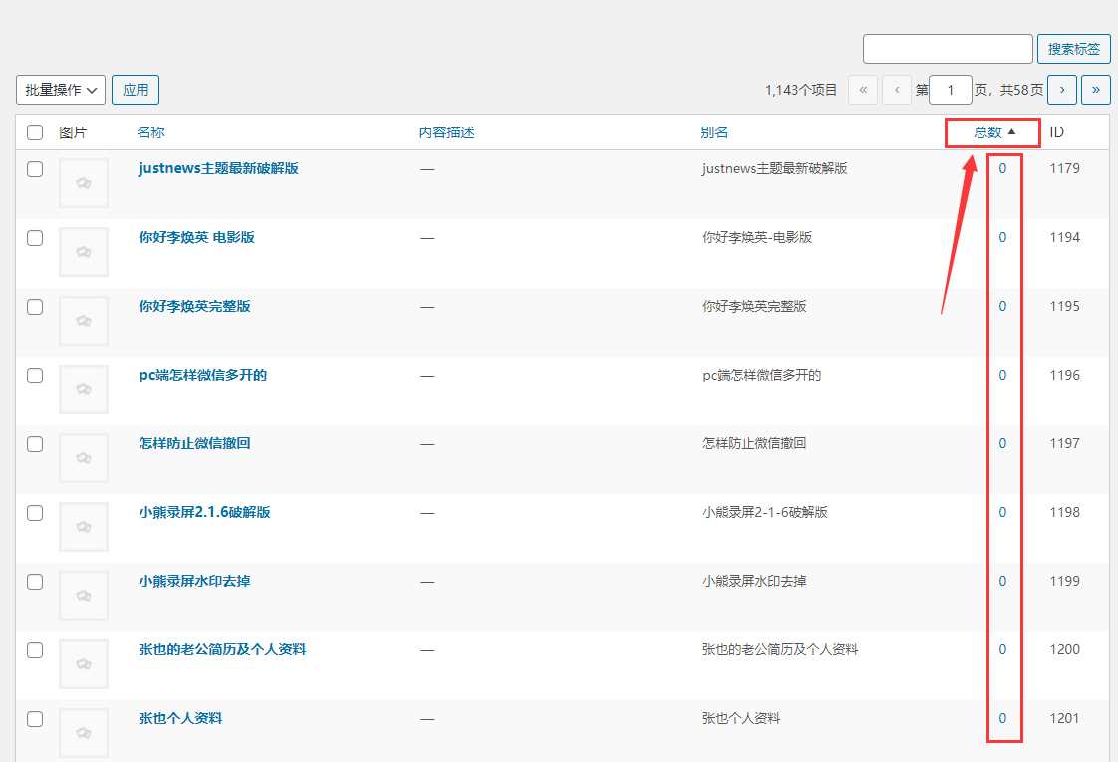
Task: Go to the next page arrow
Action: (1061, 90)
